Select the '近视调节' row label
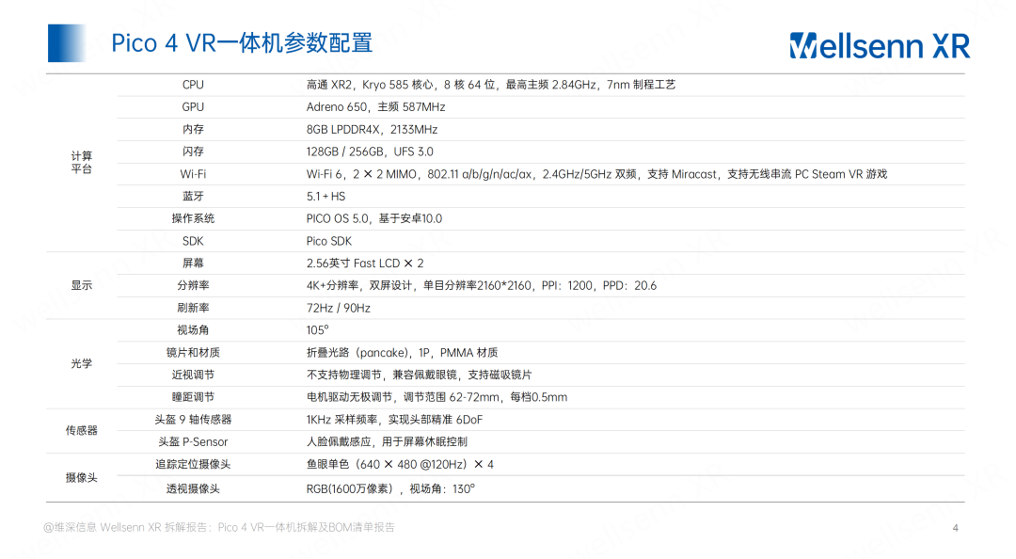 (x=193, y=375)
